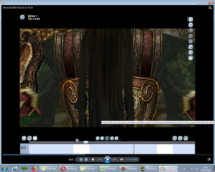Select the magnifier zoom icon above timeline
Image resolution: width=215 pixels, height=172 pixels.
30,138
